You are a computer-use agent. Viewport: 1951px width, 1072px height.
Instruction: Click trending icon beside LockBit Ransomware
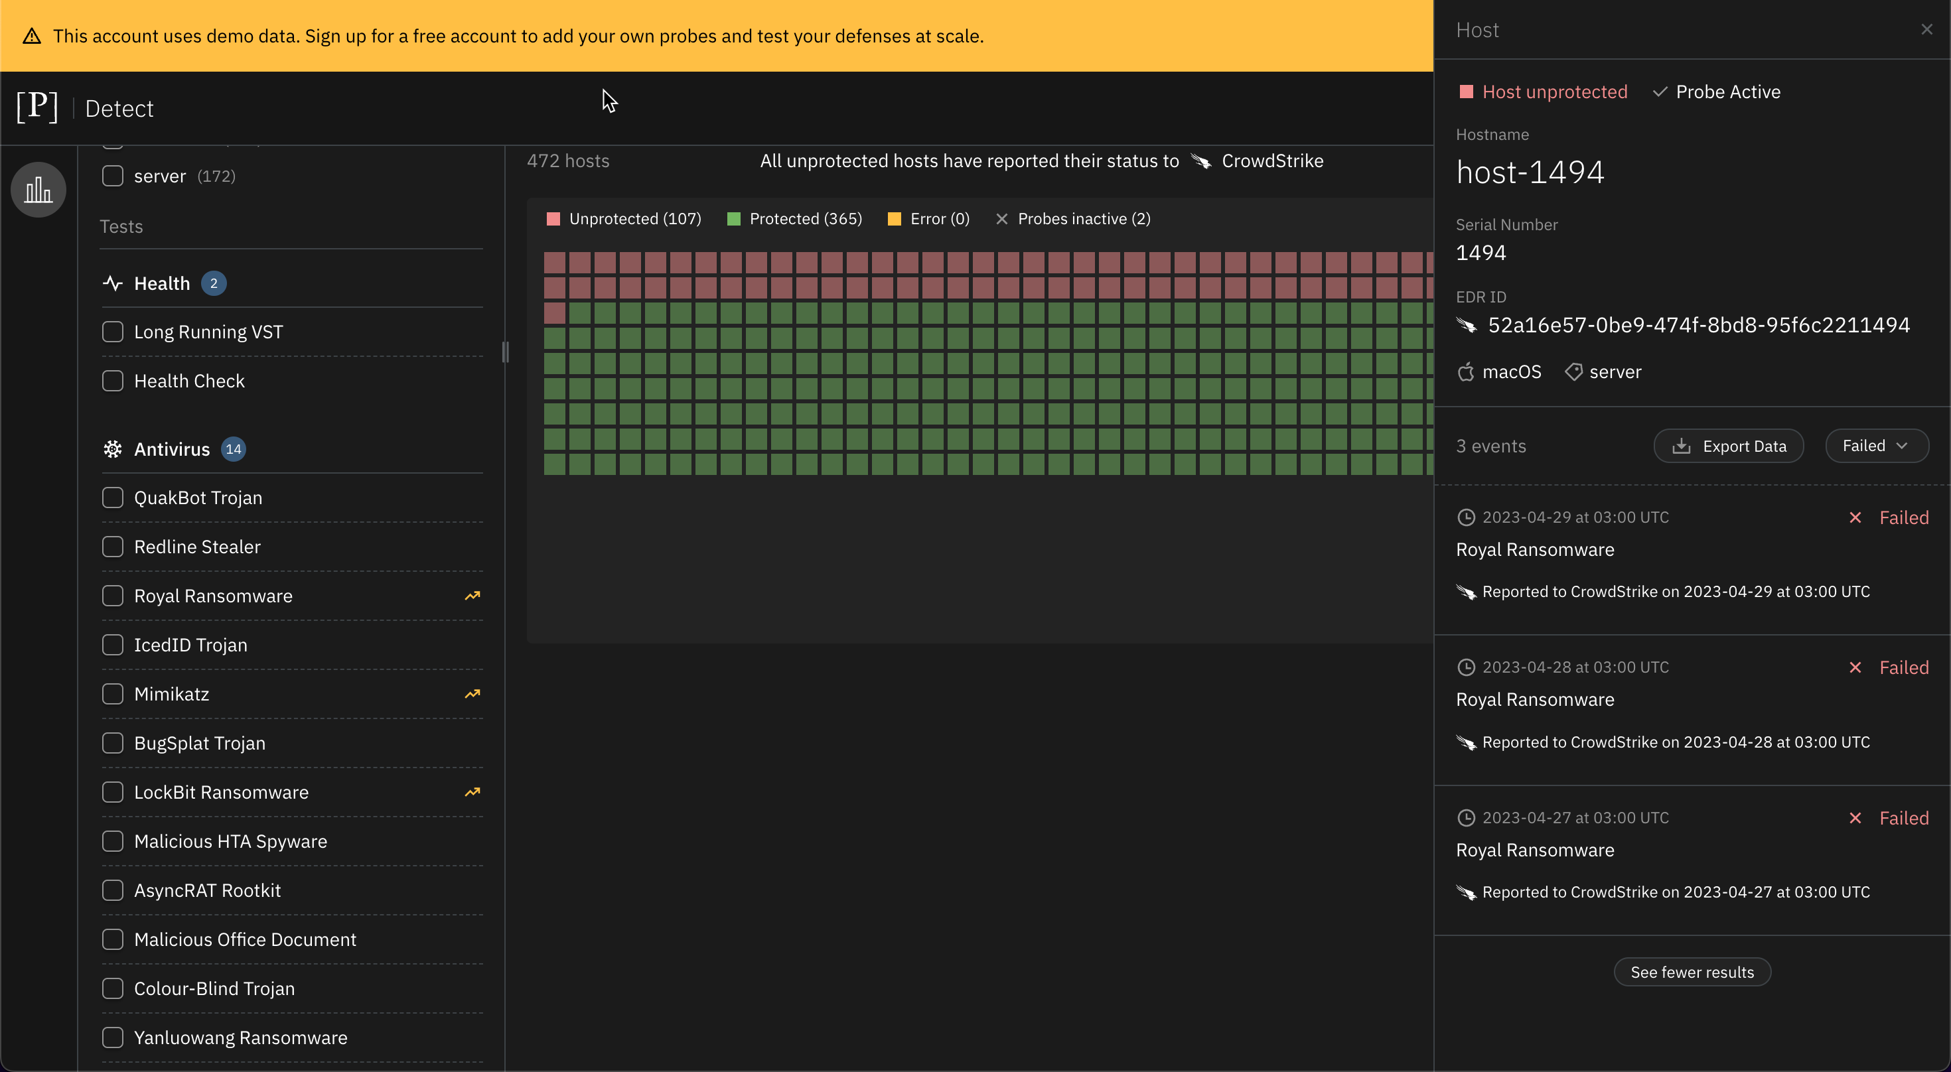point(472,792)
